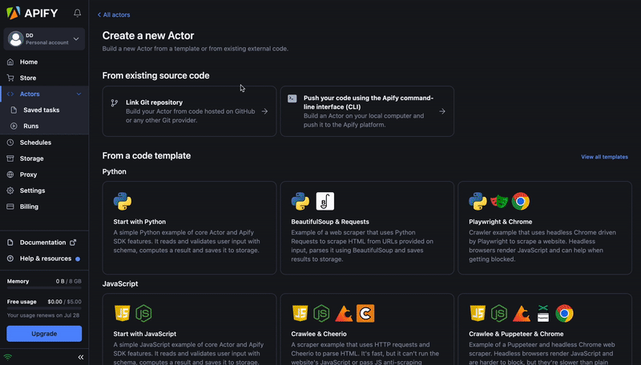The height and width of the screenshot is (365, 641).
Task: Open the Billing page
Action: pos(29,207)
